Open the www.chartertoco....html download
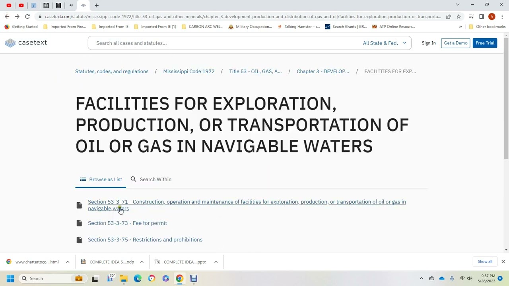 click(33, 262)
